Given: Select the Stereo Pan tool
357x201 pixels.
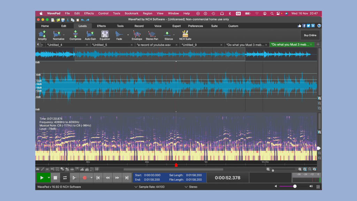Looking at the screenshot, I should point(152,35).
